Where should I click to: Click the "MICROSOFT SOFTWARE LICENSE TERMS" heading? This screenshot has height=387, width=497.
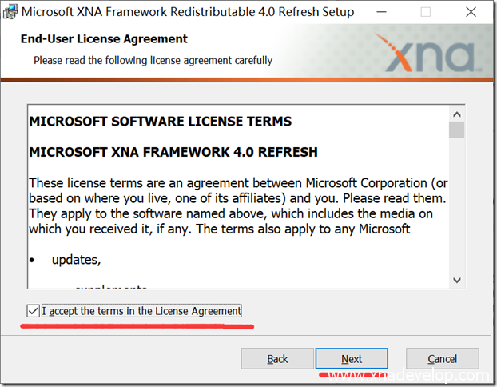click(160, 122)
